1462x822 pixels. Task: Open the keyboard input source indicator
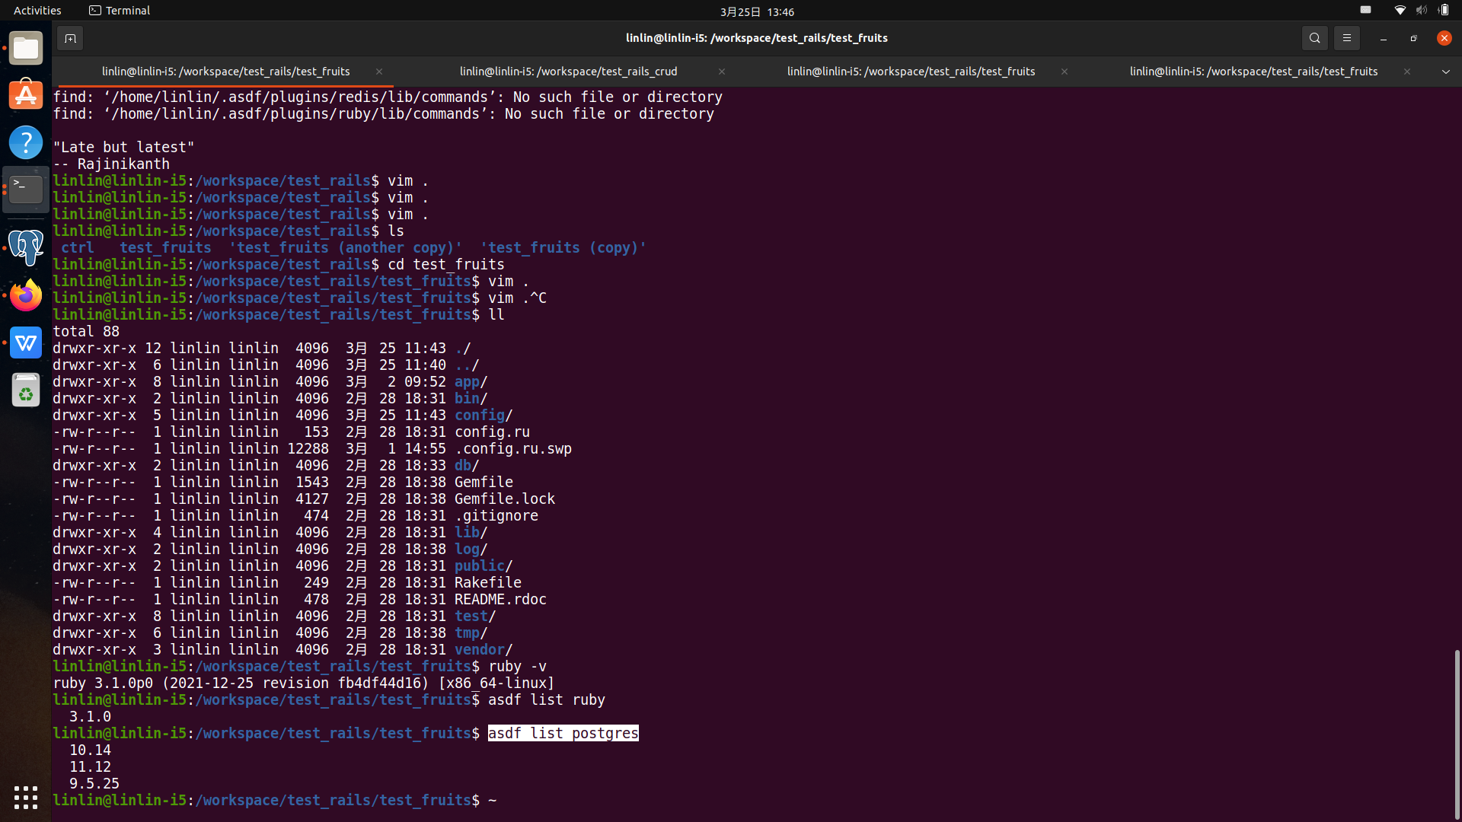(1365, 11)
